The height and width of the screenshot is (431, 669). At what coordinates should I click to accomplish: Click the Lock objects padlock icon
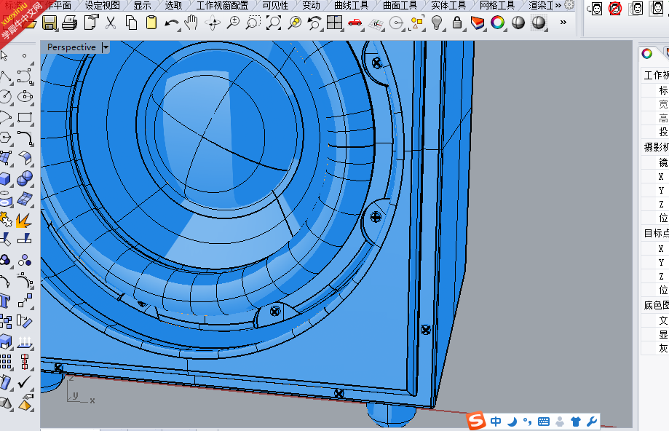457,23
